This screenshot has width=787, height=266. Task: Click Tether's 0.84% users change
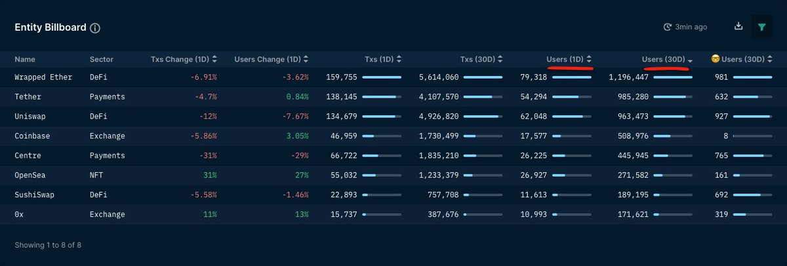298,97
